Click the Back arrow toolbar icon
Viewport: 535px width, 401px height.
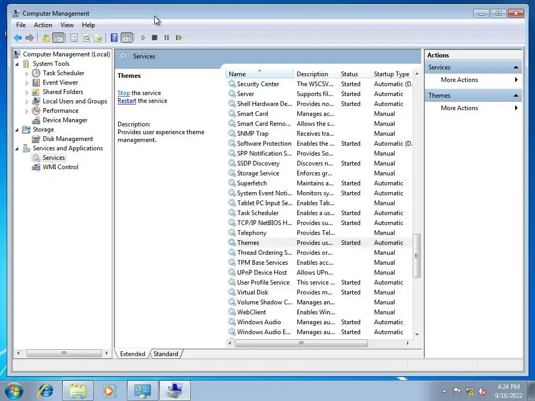click(x=18, y=38)
